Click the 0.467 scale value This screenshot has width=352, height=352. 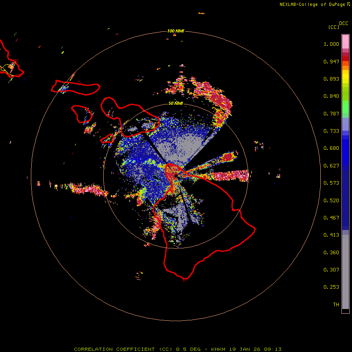[x=331, y=218]
